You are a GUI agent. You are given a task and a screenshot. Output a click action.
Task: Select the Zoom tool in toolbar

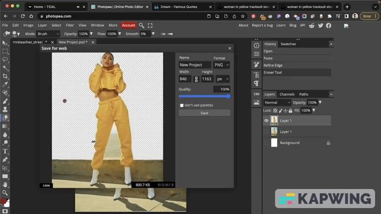point(5,193)
